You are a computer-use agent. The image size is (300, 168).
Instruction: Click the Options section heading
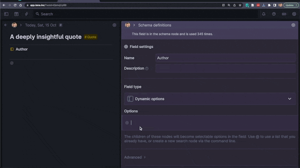(131, 111)
